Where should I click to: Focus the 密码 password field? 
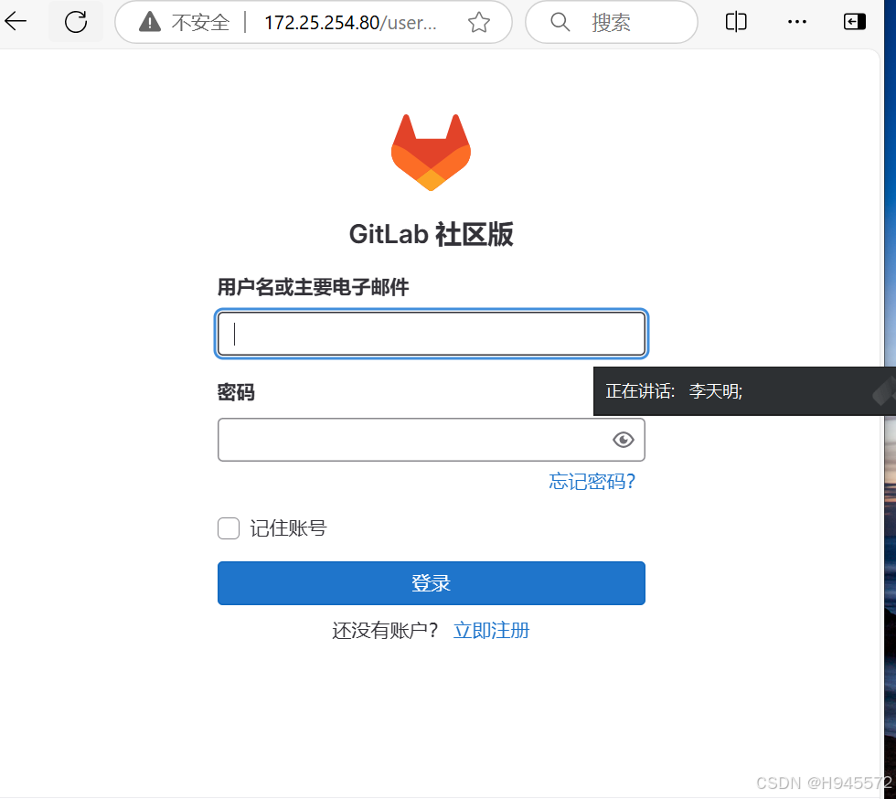pos(432,440)
